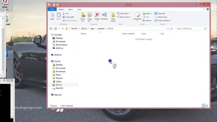This screenshot has width=217, height=122.
Task: Select Data (D:) drive in sidebar
Action: 59,88
